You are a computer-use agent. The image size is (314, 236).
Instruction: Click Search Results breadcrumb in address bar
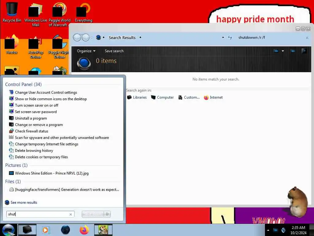click(x=122, y=37)
